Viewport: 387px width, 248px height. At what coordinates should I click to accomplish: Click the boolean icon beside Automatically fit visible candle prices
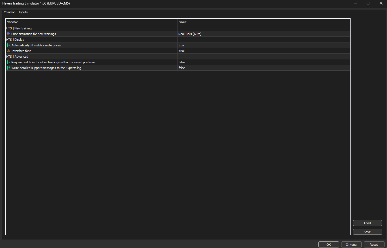pyautogui.click(x=8, y=45)
